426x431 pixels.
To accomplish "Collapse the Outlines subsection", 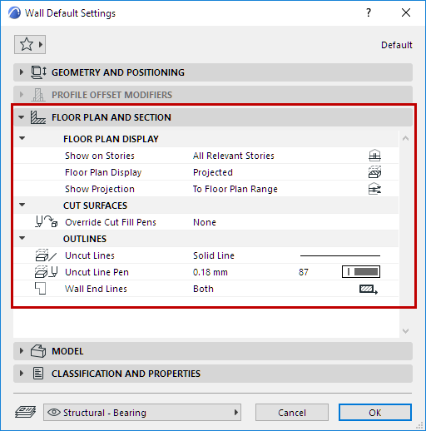I will click(22, 238).
